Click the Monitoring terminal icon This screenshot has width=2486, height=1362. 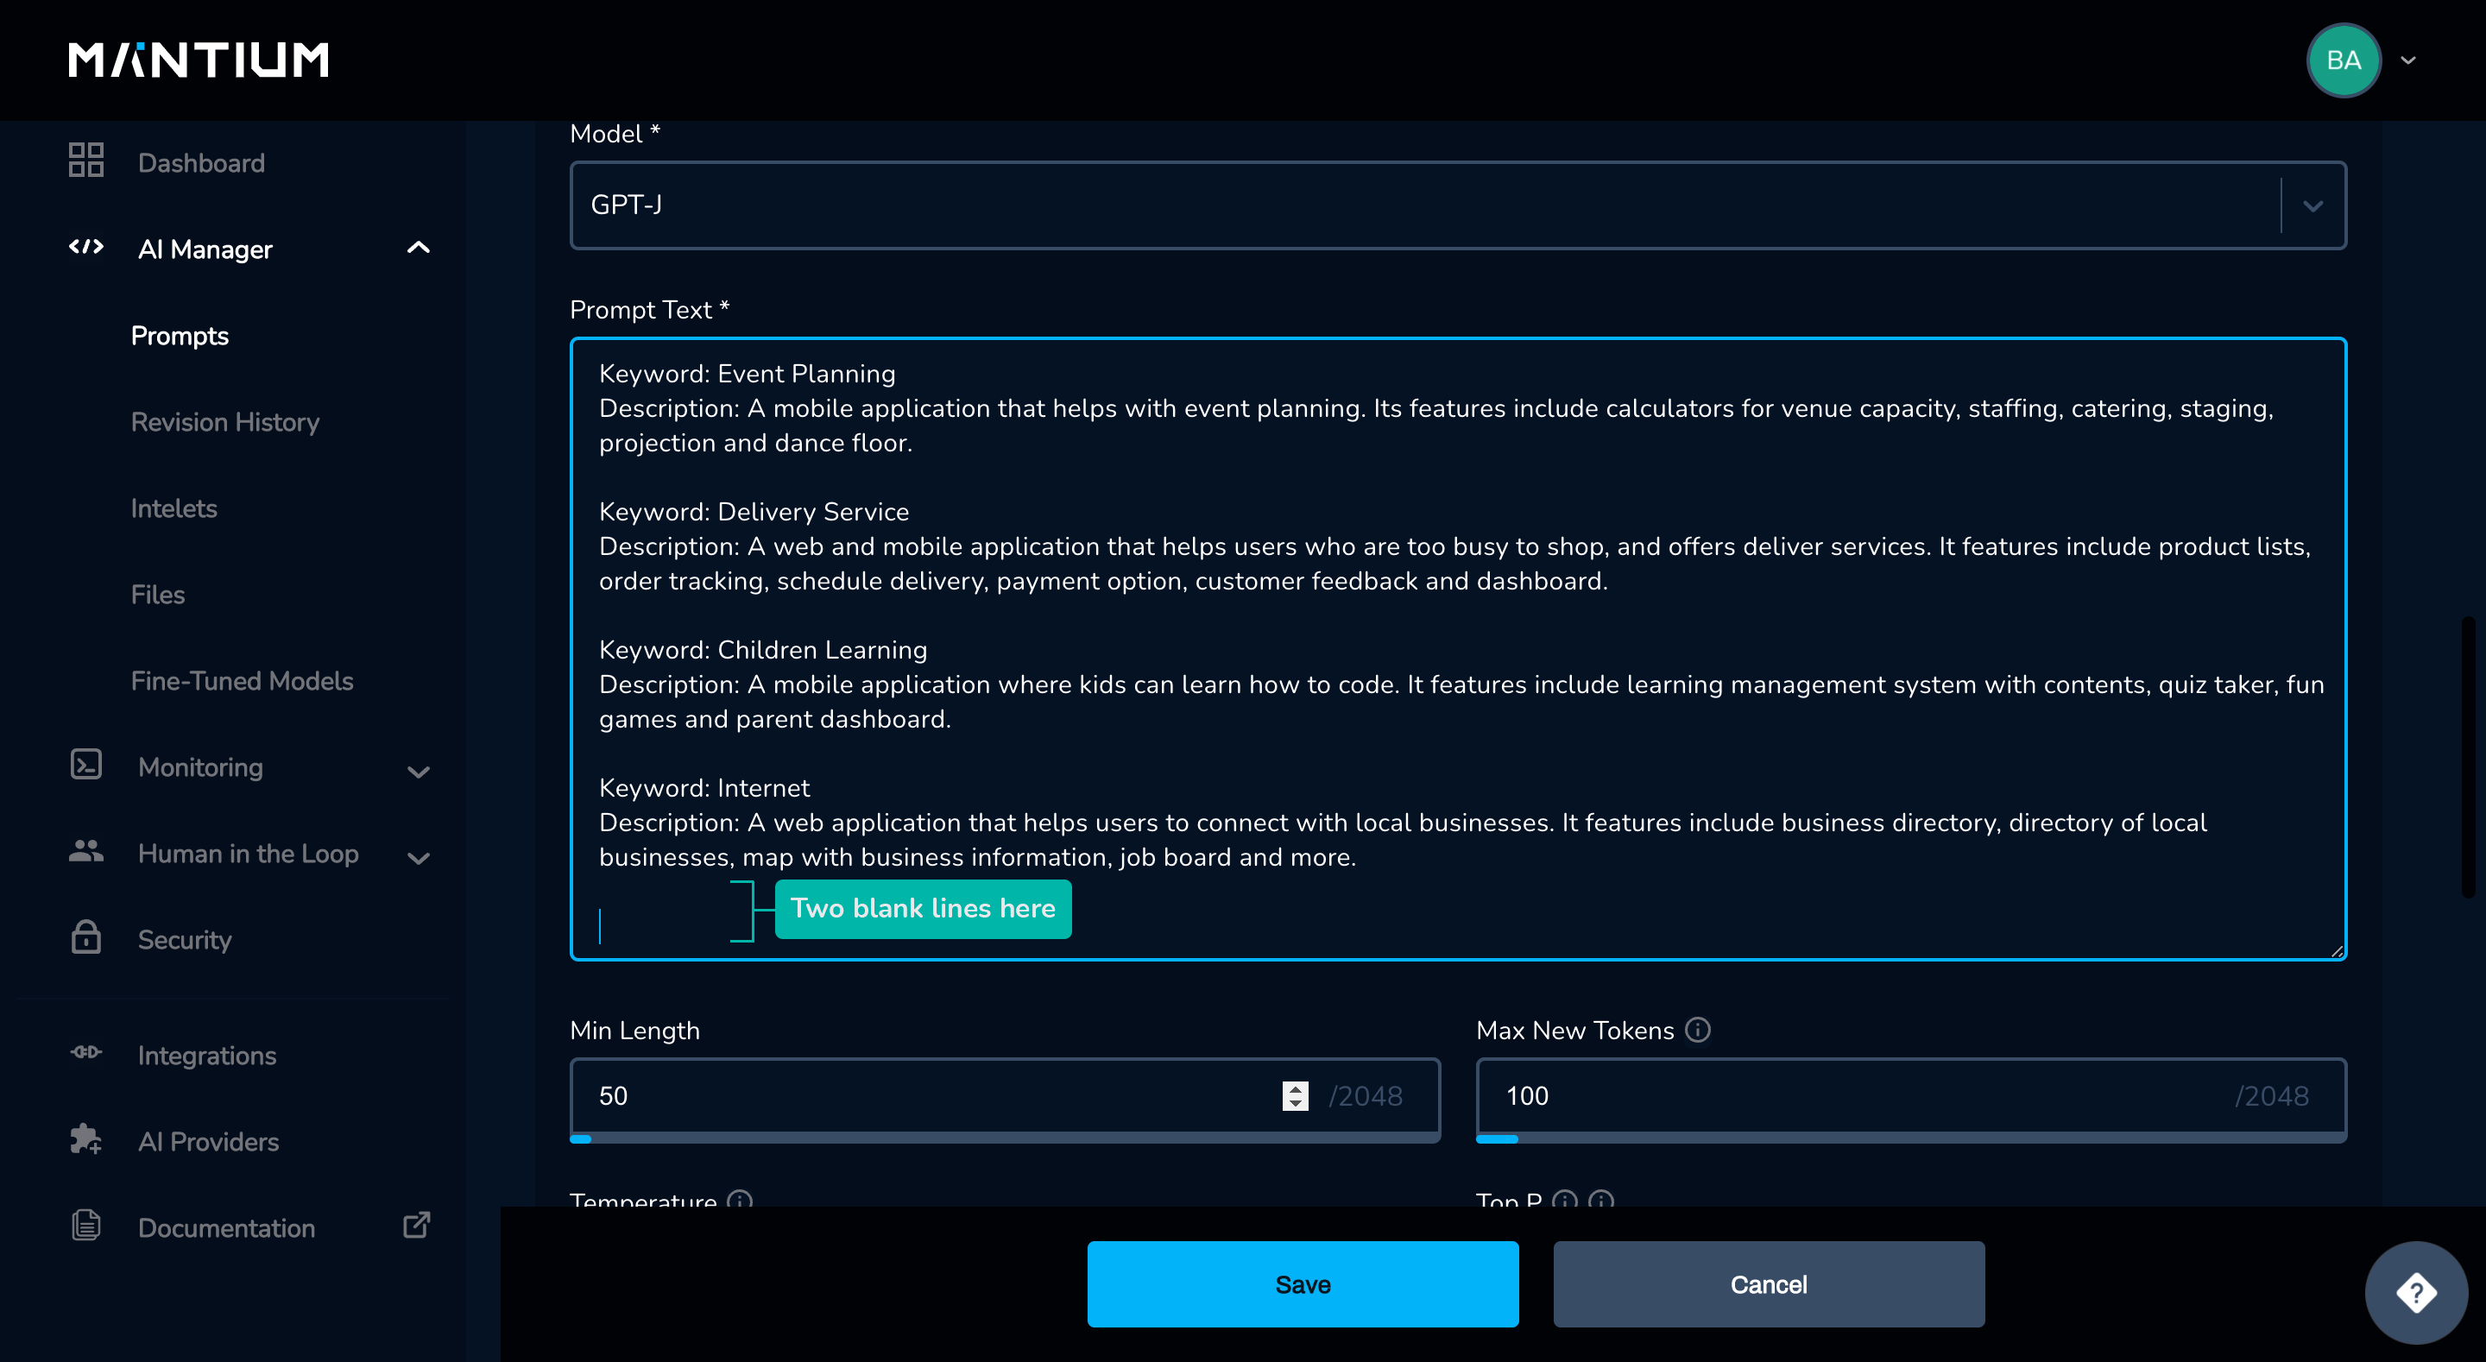[x=86, y=766]
